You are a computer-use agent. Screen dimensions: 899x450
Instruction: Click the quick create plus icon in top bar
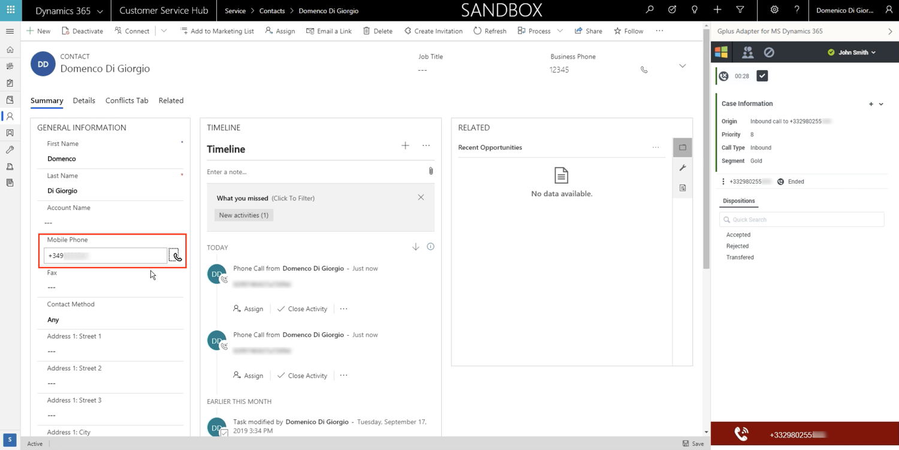click(717, 10)
